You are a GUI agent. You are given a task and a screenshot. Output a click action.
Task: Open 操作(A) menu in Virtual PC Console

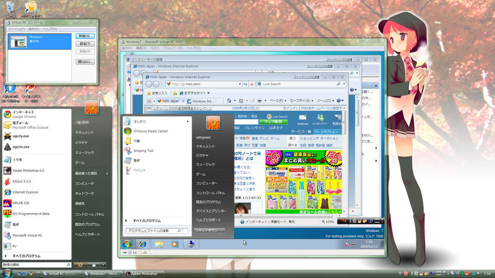[33, 29]
